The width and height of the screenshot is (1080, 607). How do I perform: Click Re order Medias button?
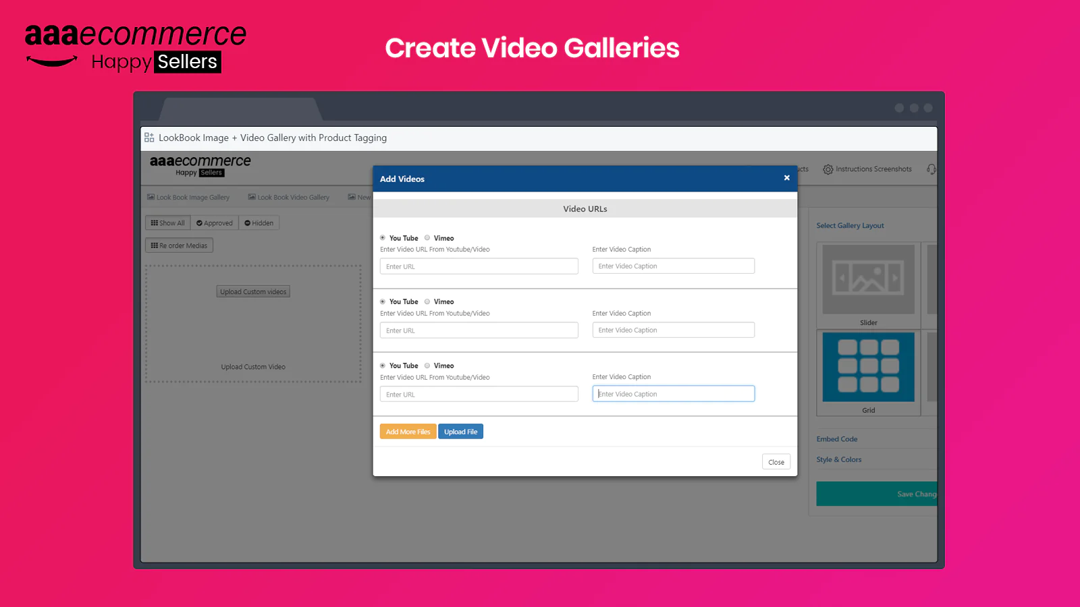[x=179, y=245]
